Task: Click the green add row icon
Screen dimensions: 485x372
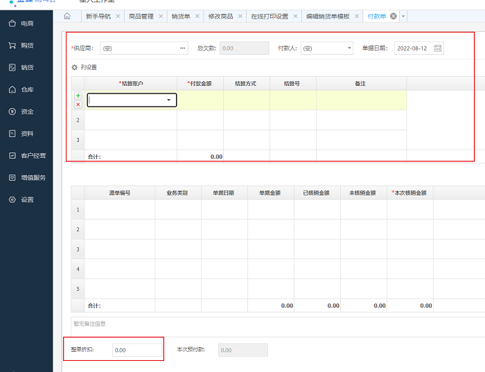Action: 78,96
